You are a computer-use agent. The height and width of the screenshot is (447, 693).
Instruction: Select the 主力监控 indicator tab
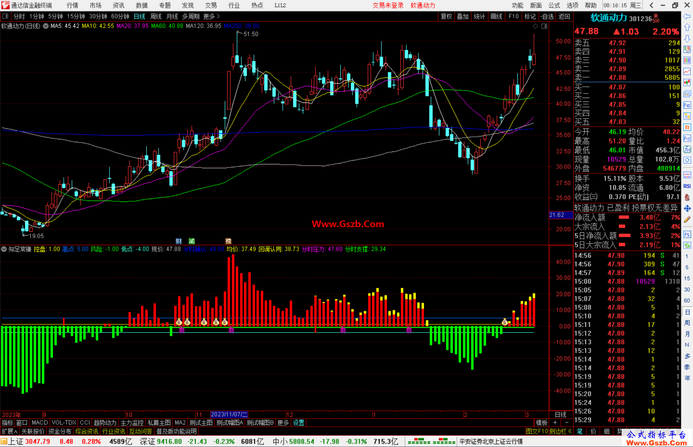tap(132, 423)
